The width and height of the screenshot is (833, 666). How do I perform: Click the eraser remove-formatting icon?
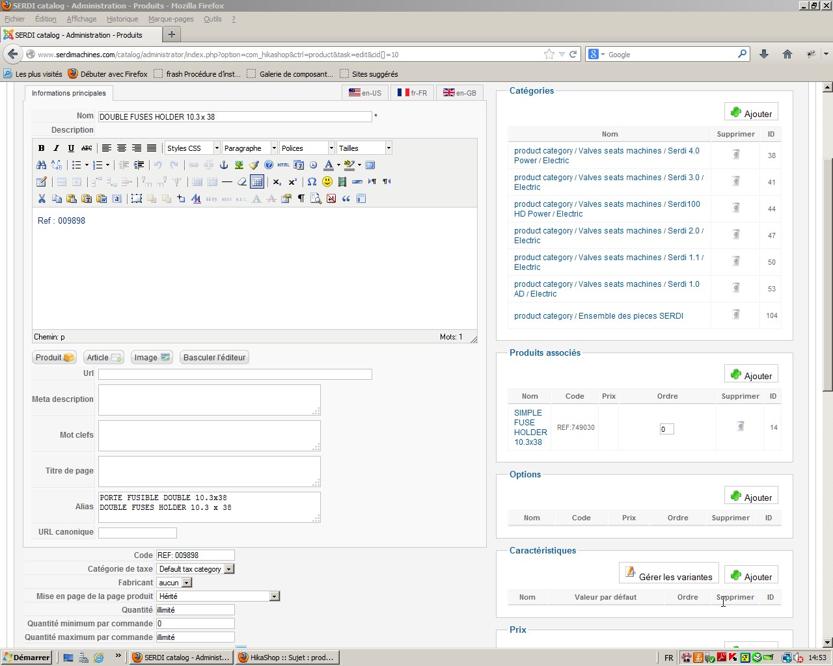pos(242,181)
